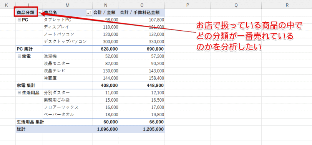Image resolution: width=312 pixels, height=145 pixels.
Task: Collapse the 生活用品 group
Action: point(19,93)
